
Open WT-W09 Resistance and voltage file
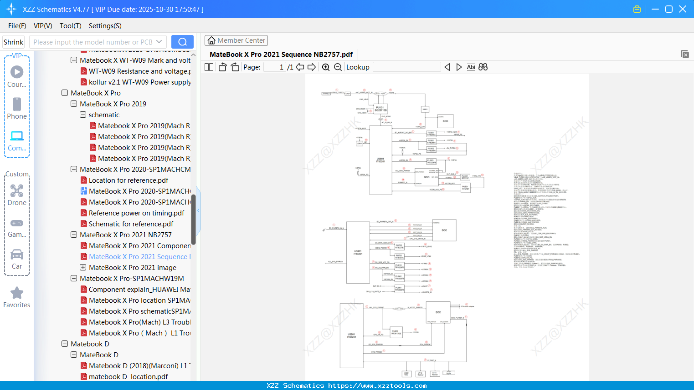point(140,71)
